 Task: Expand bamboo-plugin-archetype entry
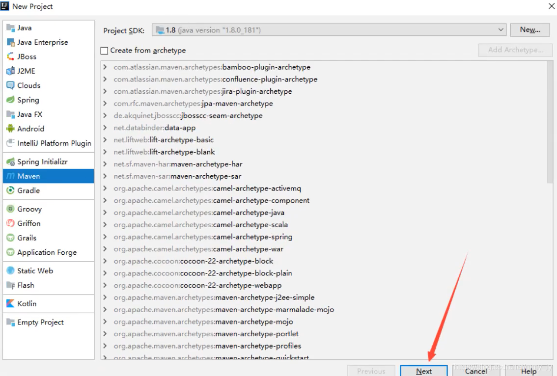click(105, 67)
